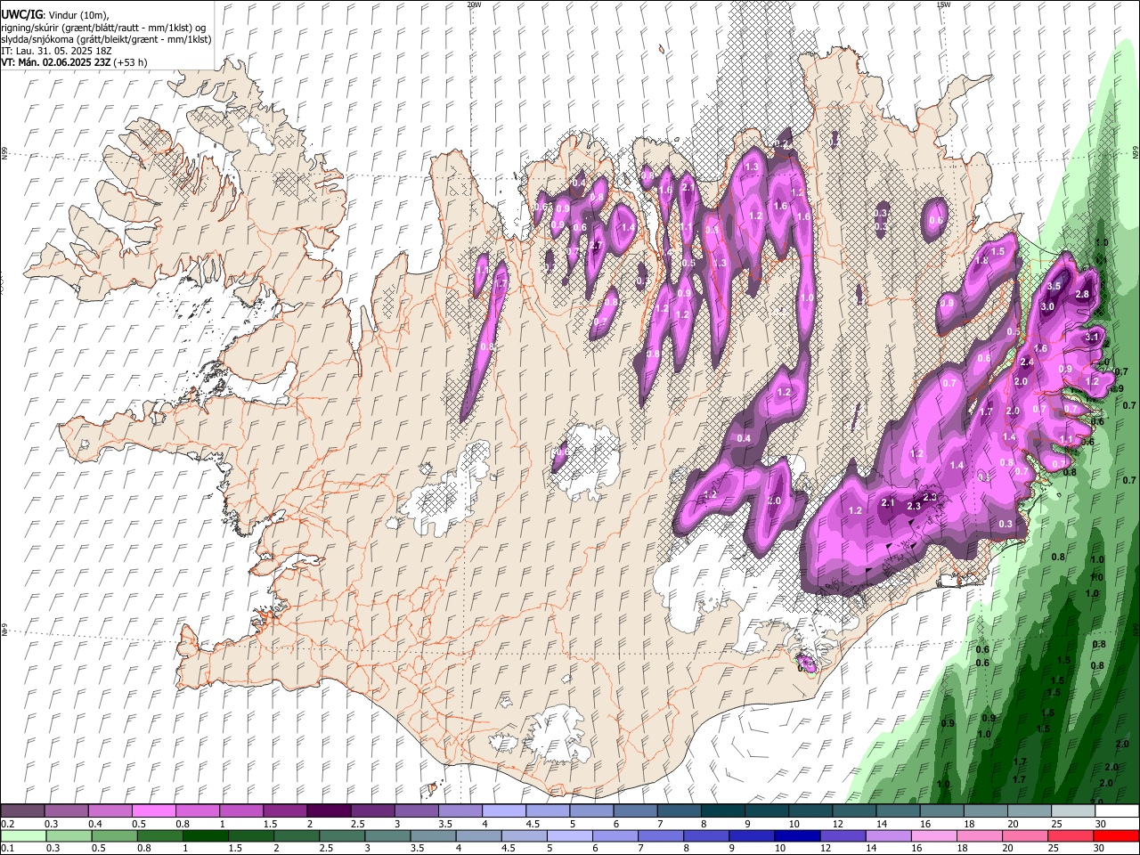This screenshot has width=1140, height=855.
Task: Click the 'UWC/IG' title text
Action: coord(21,15)
